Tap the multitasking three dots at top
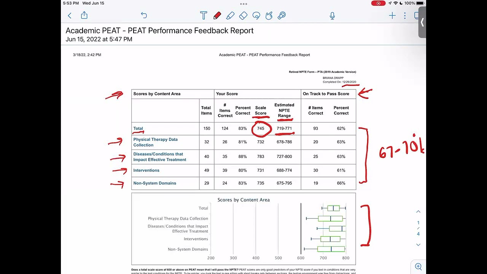 (243, 4)
